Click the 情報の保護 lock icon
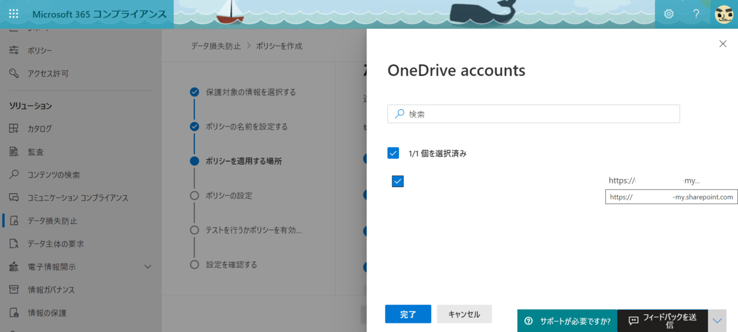This screenshot has height=332, width=738. [x=14, y=313]
